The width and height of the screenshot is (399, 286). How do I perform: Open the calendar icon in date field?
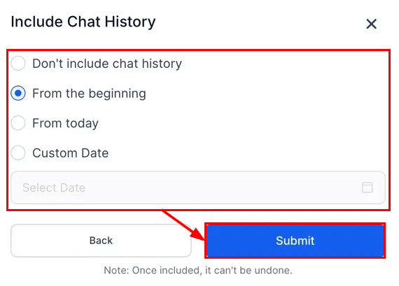tap(367, 187)
